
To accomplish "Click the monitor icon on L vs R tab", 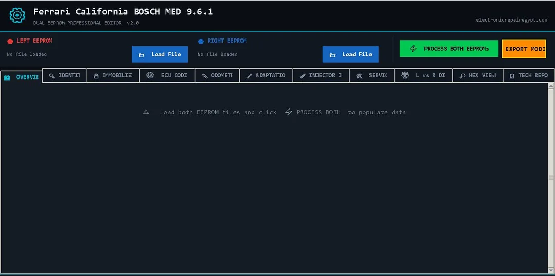I will coord(405,75).
